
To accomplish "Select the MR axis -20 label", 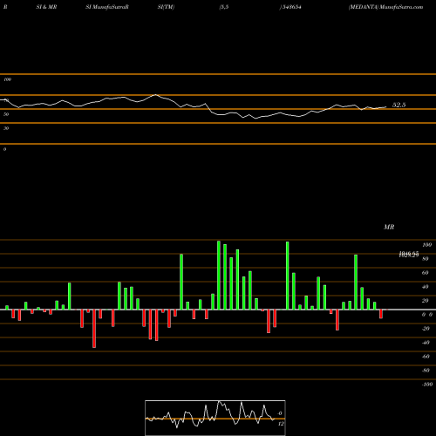I will point(426,329).
